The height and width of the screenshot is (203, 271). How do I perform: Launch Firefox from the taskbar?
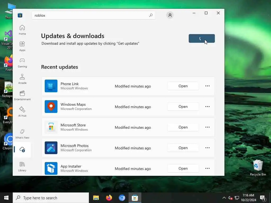109,198
